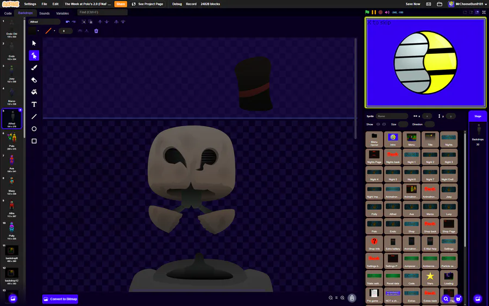The width and height of the screenshot is (489, 306).
Task: Select the Intro sprite in sprite list
Action: click(x=393, y=139)
